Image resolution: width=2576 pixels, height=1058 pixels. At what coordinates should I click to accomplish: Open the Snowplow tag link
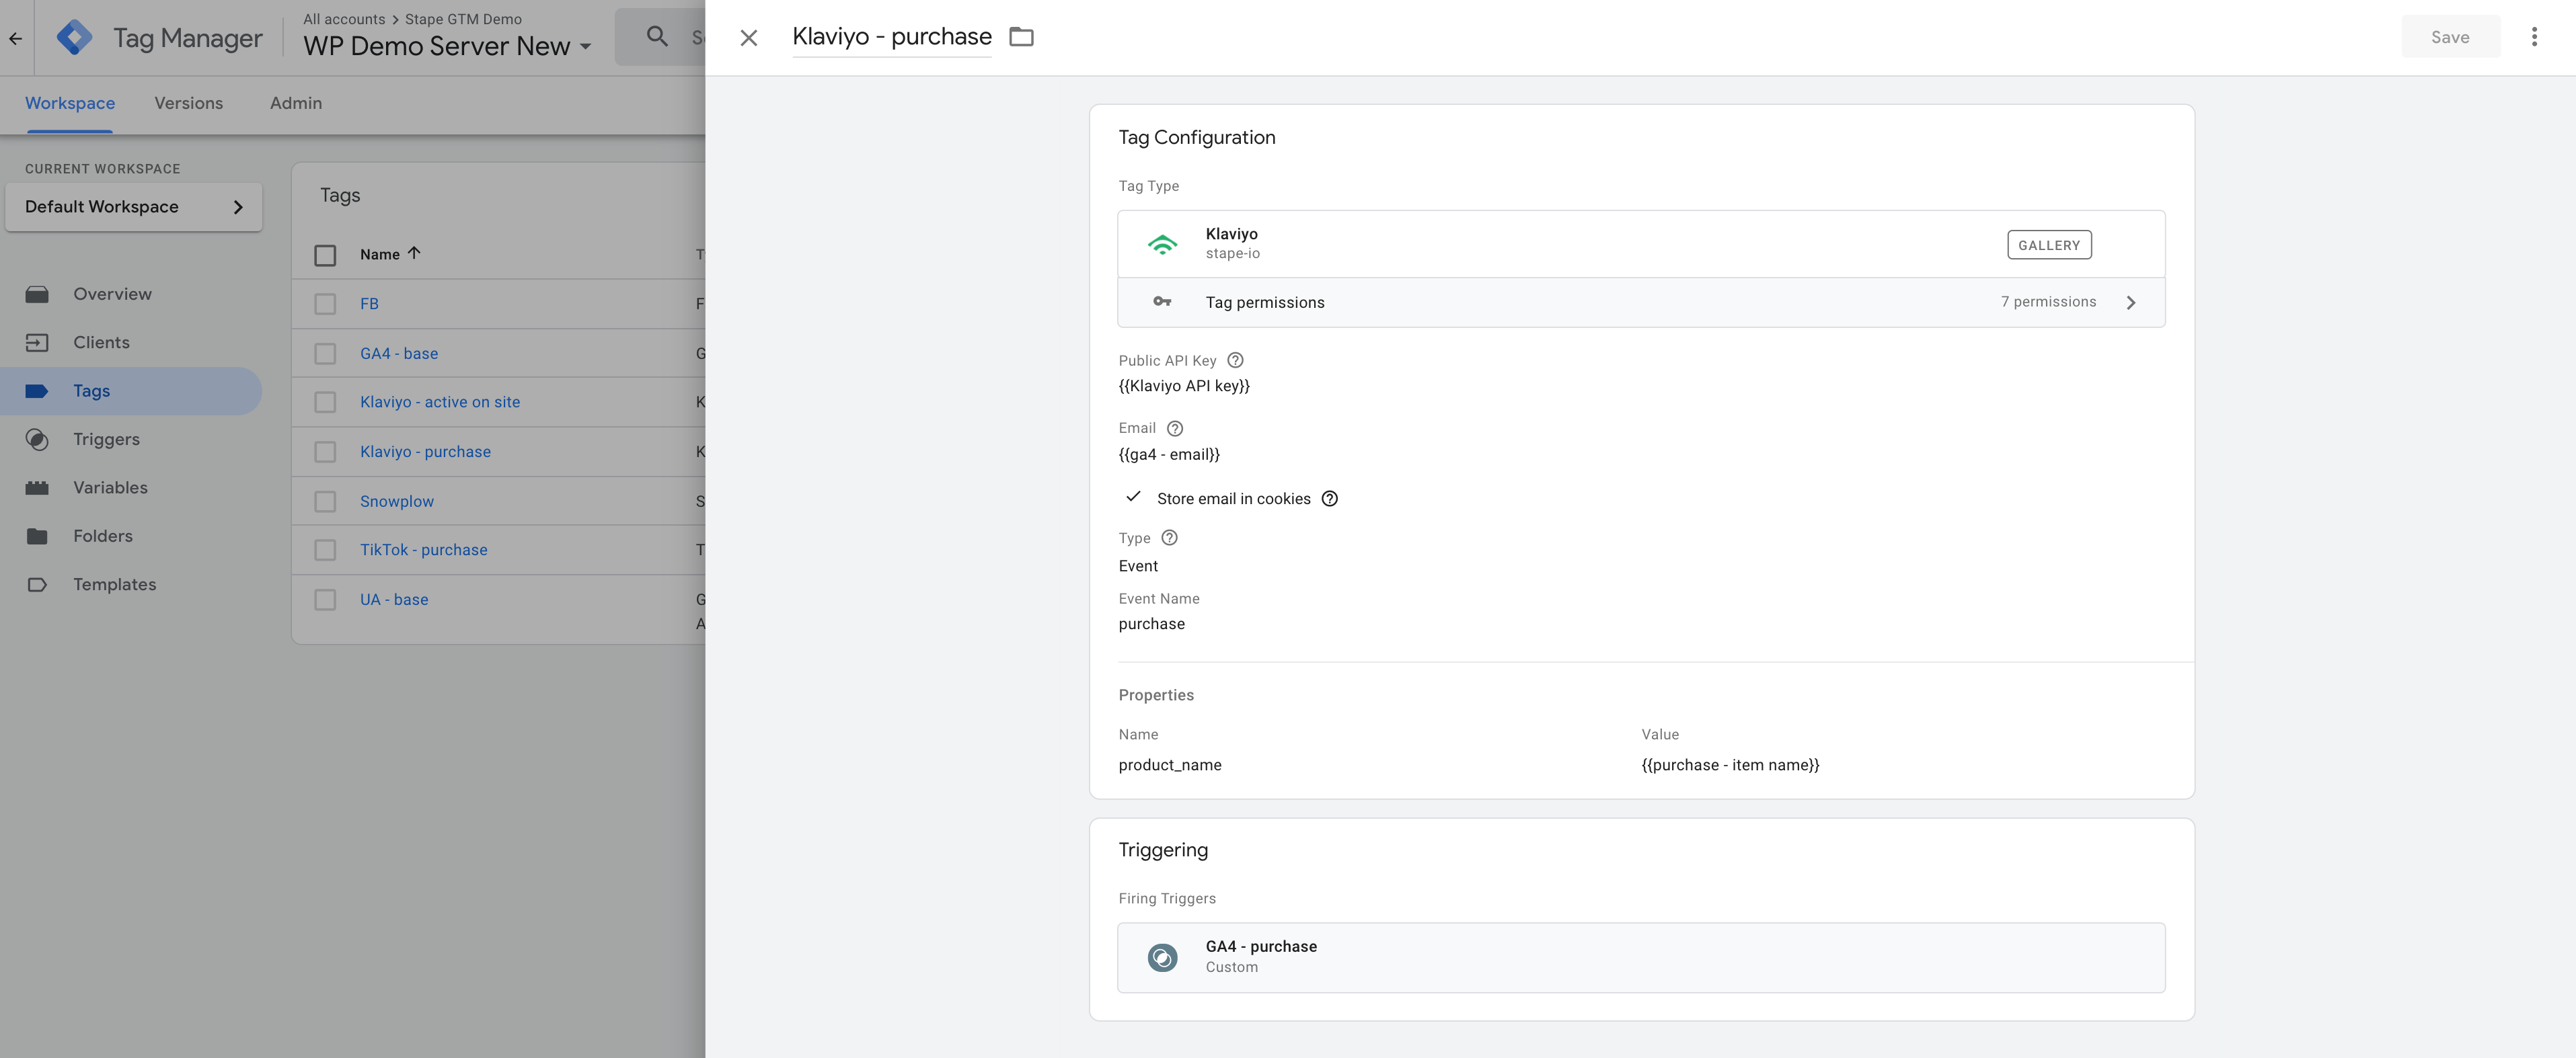[x=397, y=501]
